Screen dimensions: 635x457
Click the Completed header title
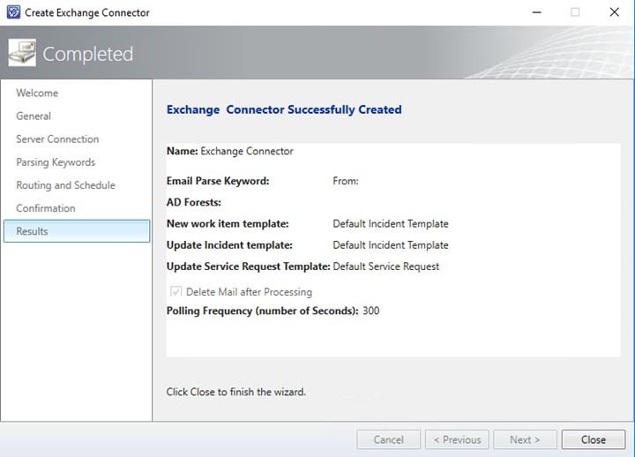88,54
